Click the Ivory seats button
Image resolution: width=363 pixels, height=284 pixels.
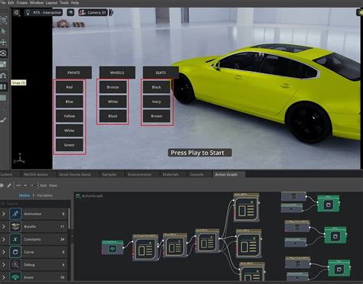tap(156, 102)
